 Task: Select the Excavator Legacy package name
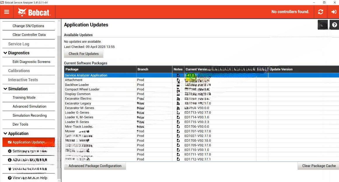coord(78,103)
